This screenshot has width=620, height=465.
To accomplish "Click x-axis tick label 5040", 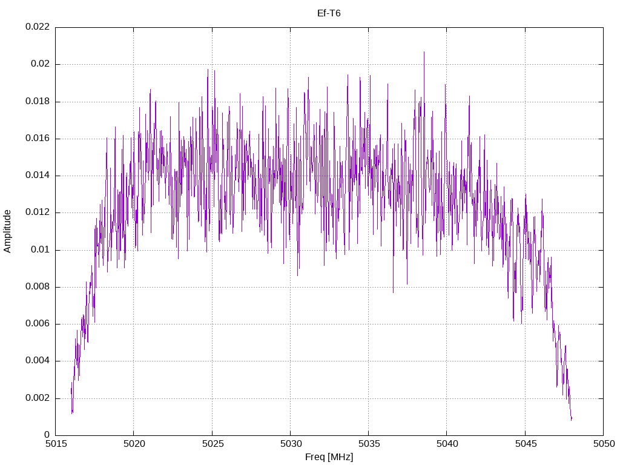I will point(447,444).
